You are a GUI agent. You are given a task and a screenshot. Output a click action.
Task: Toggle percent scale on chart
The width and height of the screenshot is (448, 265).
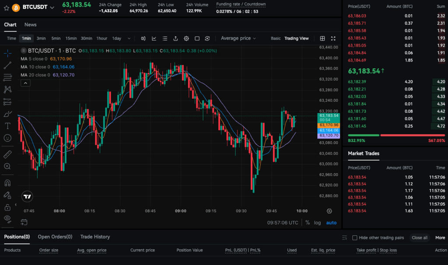point(308,223)
